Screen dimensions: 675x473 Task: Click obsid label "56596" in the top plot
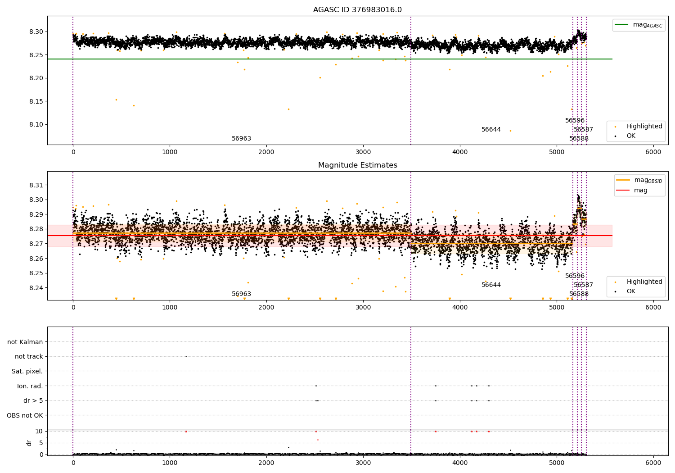pos(575,121)
